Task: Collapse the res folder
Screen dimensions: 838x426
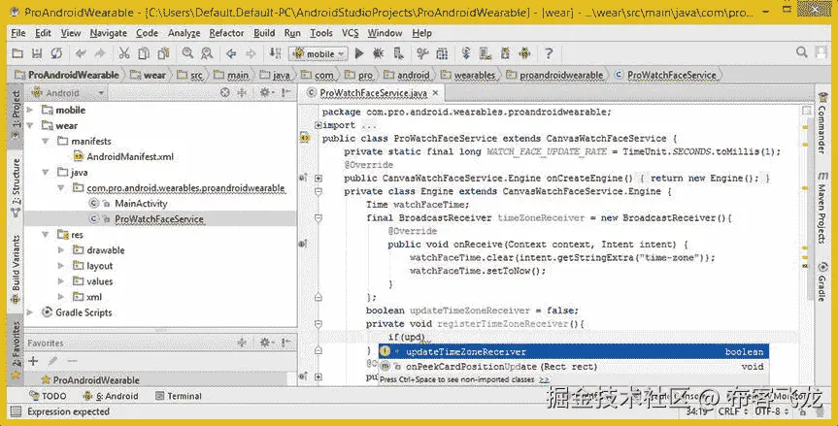Action: pos(46,235)
